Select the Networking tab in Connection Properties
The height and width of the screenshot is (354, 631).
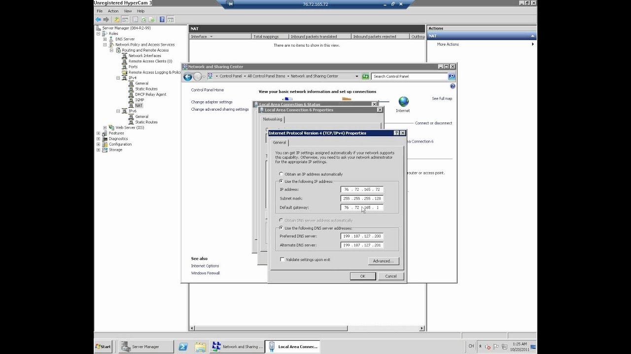click(273, 119)
